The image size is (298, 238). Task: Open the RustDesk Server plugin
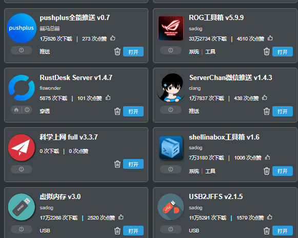[133, 111]
